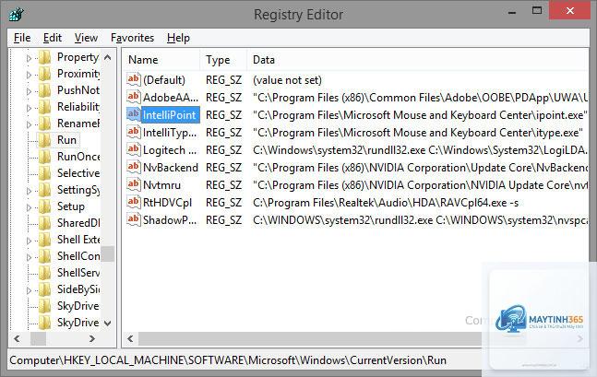This screenshot has width=597, height=377.
Task: Click the Registry Editor app icon in title bar
Action: 17,15
